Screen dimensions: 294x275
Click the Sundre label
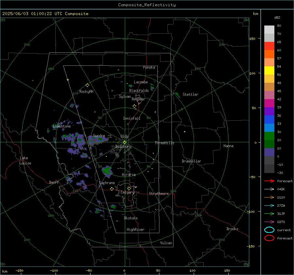pos(99,135)
